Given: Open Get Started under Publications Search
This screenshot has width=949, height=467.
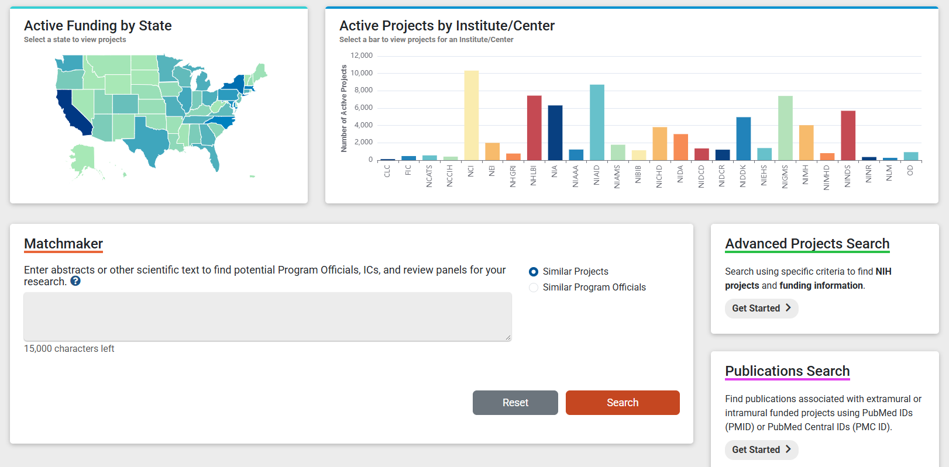Looking at the screenshot, I should pyautogui.click(x=761, y=449).
